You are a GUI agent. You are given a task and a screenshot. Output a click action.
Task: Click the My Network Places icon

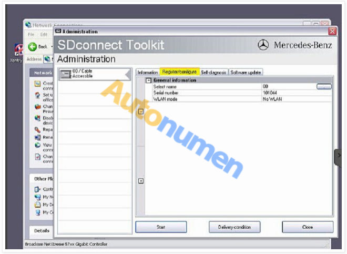pos(38,197)
